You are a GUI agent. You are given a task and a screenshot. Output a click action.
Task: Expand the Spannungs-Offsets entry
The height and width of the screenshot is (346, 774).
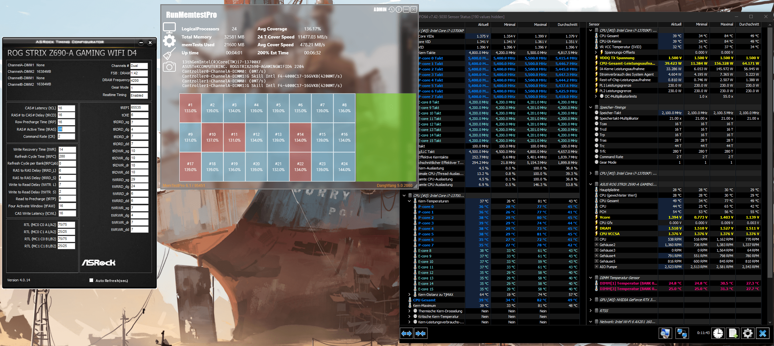pos(596,52)
